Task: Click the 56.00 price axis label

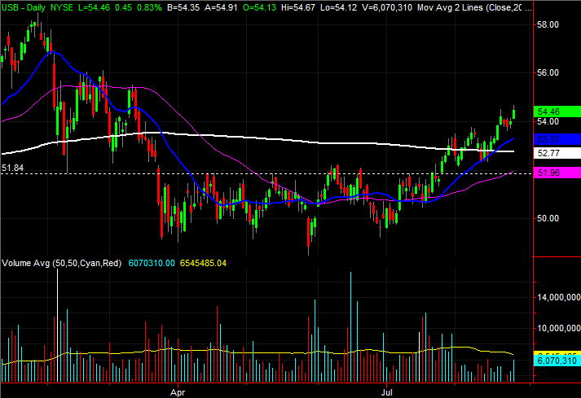Action: [x=548, y=72]
